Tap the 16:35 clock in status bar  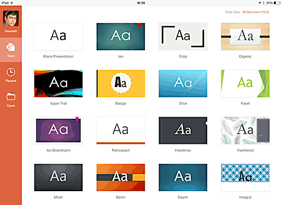coord(141,3)
